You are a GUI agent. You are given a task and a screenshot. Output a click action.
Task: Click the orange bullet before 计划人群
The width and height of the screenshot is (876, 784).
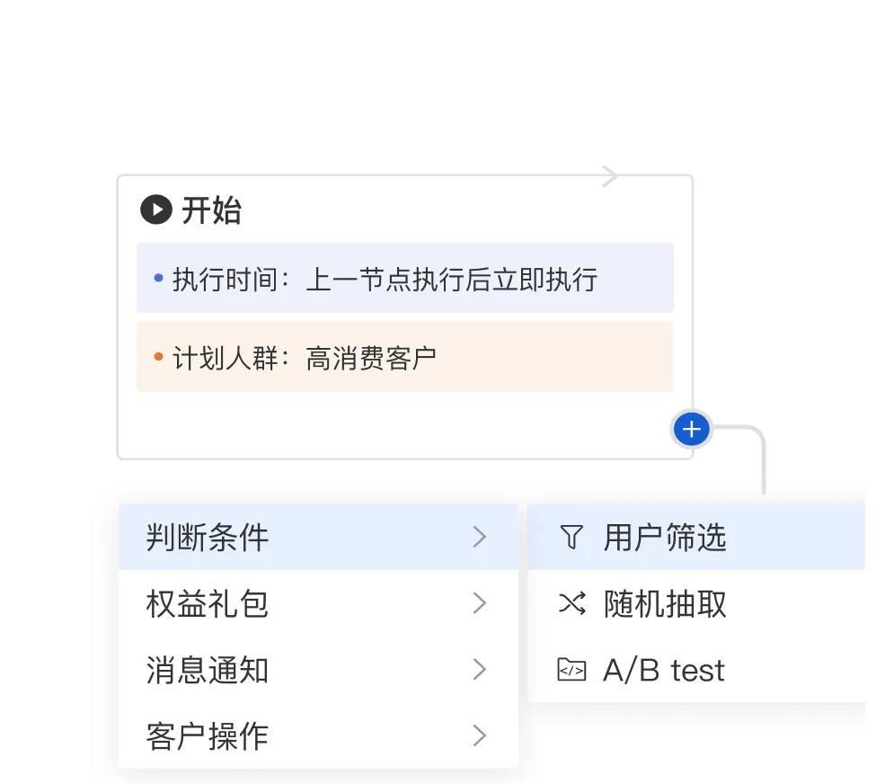(158, 358)
